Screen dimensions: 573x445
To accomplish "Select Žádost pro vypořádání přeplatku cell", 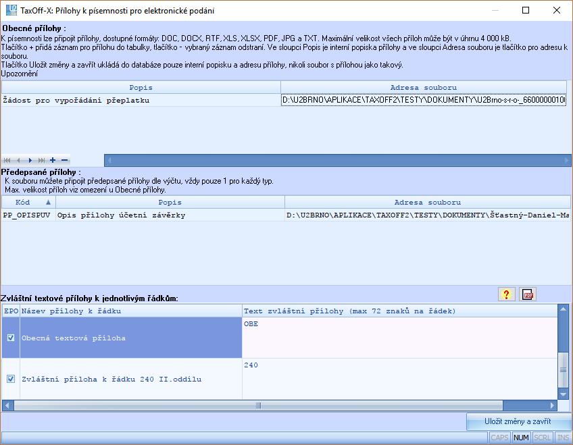I will (x=141, y=100).
